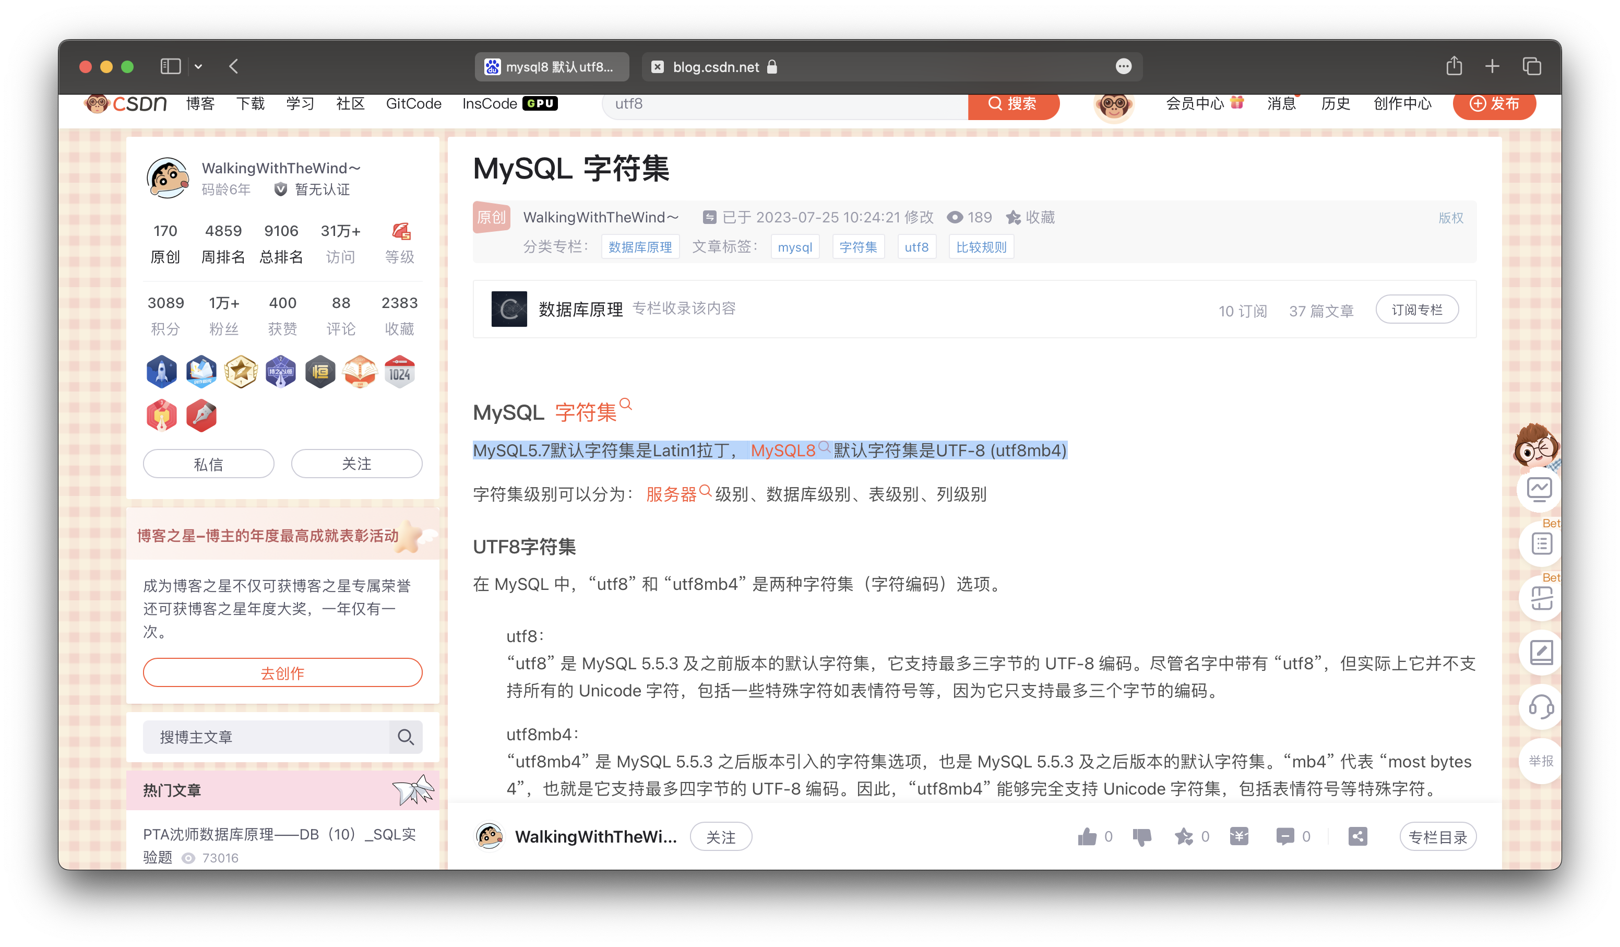
Task: Like the article with thumbs-up
Action: click(x=1087, y=836)
